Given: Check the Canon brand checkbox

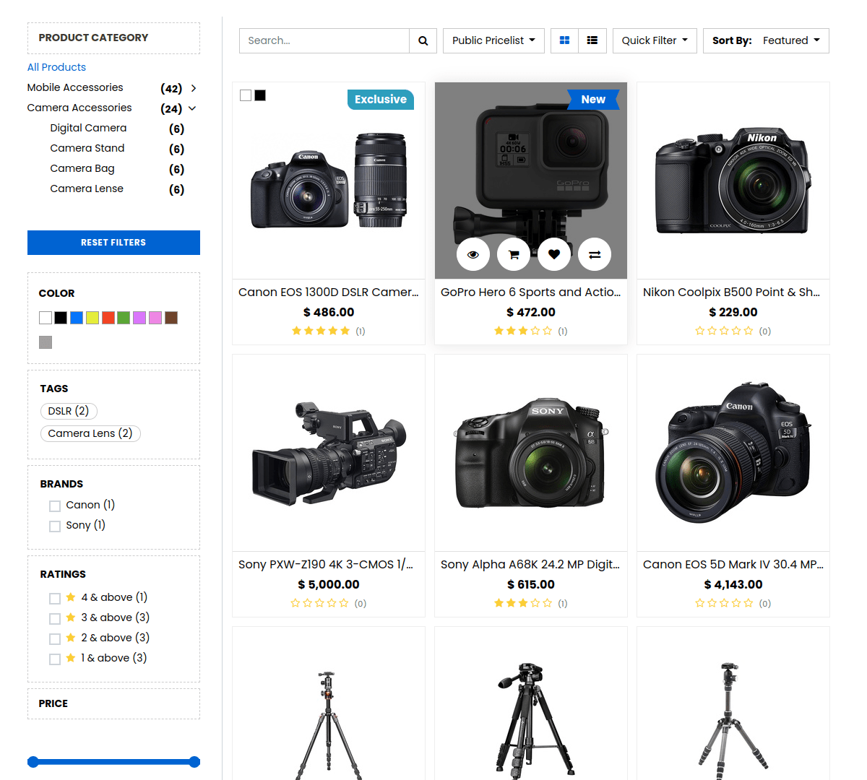Looking at the screenshot, I should point(55,506).
